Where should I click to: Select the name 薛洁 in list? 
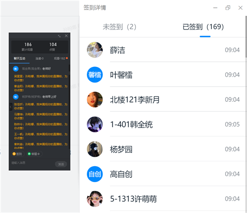click(118, 50)
